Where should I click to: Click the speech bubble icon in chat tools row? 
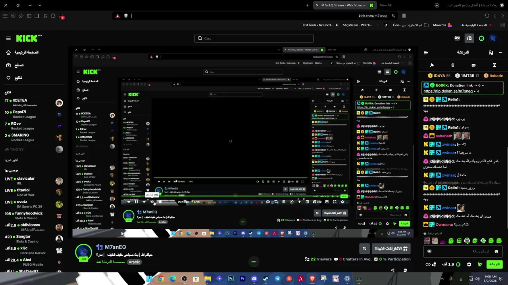473,65
